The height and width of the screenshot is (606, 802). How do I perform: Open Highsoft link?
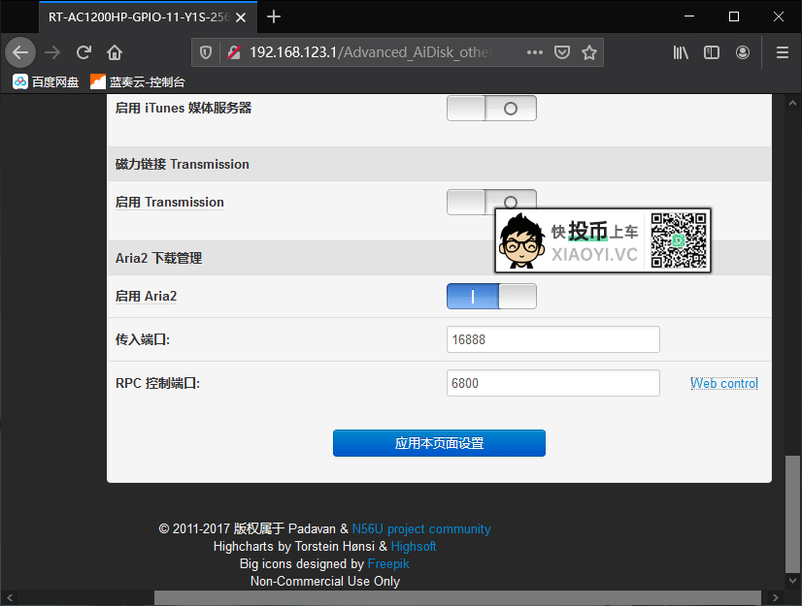point(414,546)
